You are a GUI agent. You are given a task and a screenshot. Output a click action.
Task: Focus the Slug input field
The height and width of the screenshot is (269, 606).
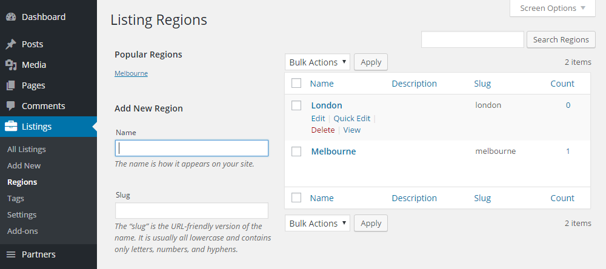191,211
